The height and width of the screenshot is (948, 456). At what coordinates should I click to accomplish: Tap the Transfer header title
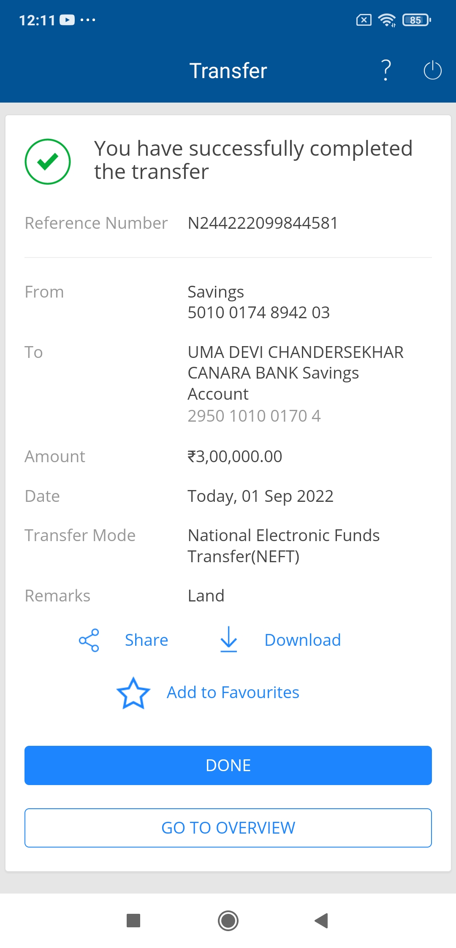pos(228,70)
